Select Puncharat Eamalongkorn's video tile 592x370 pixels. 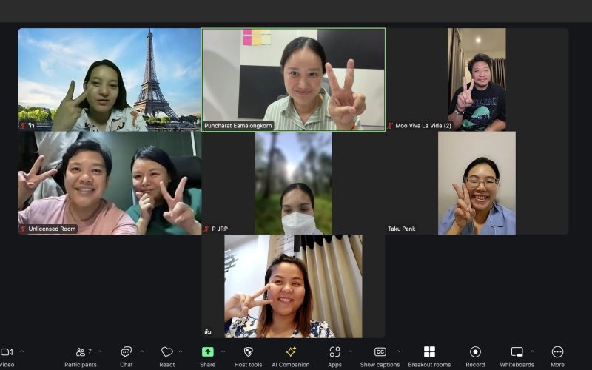(293, 80)
